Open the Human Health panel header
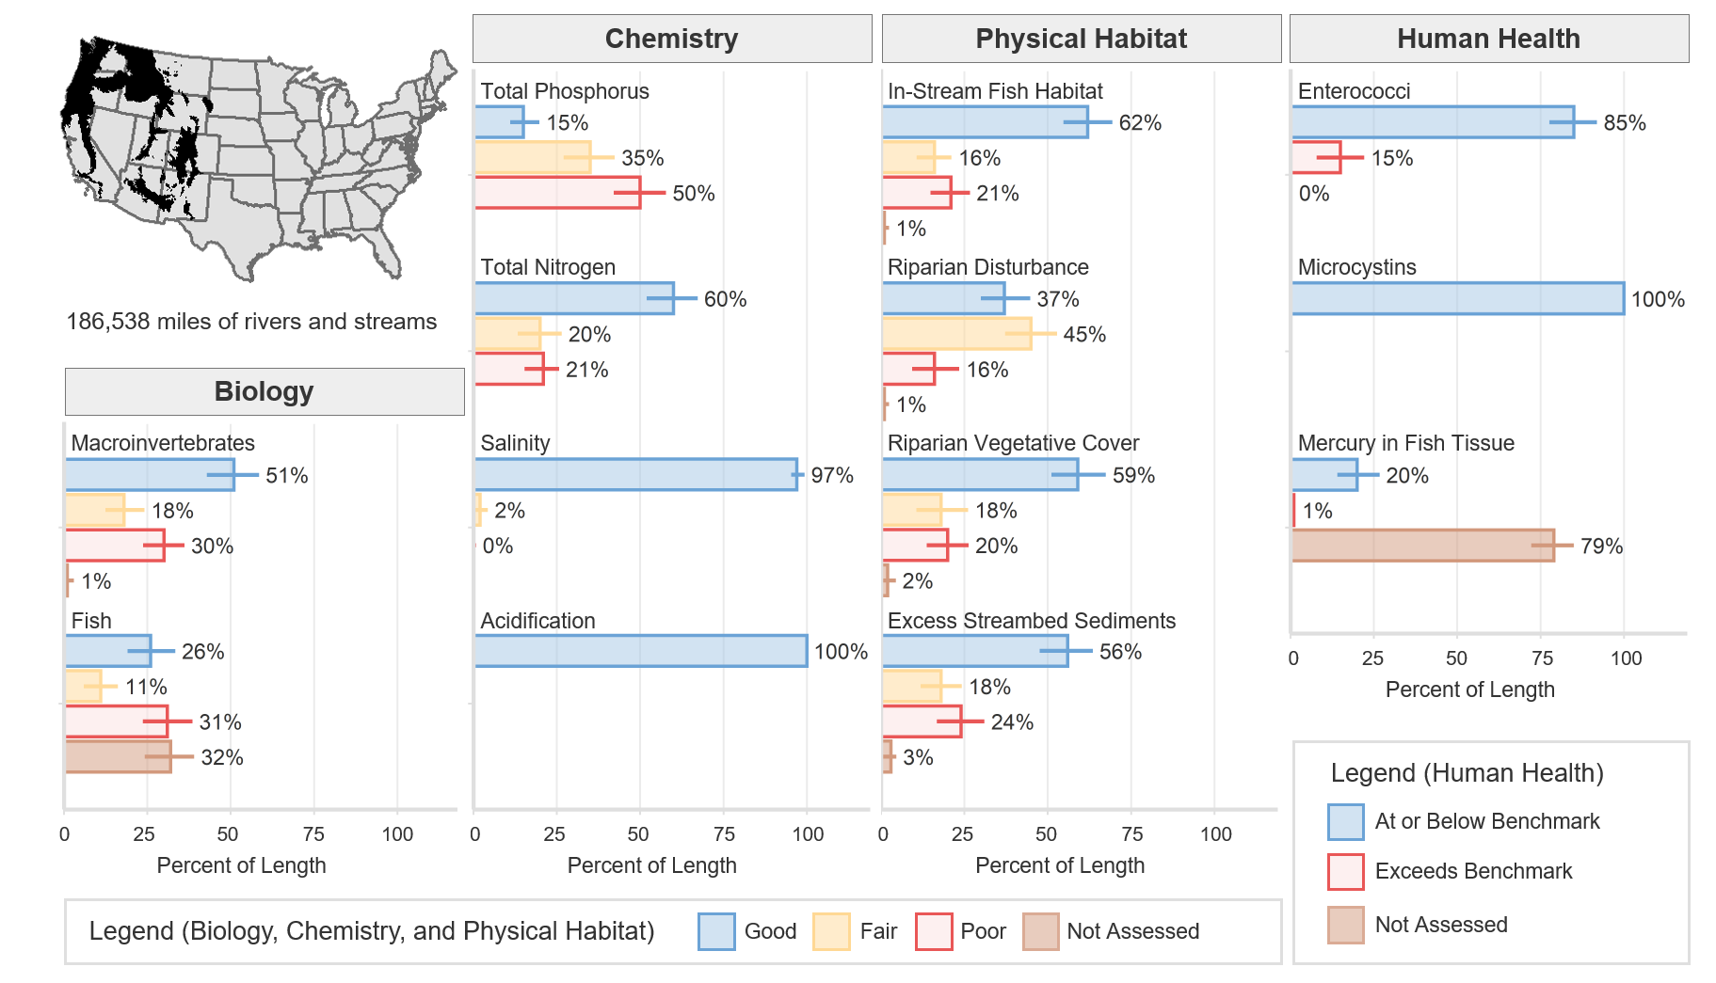The image size is (1716, 983). pyautogui.click(x=1488, y=39)
